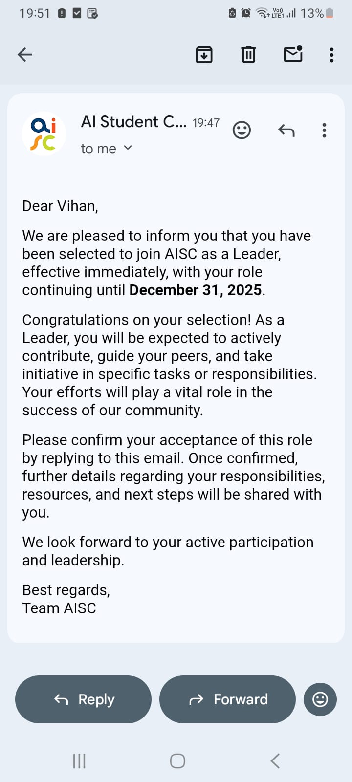Tap the AISC sender avatar

pos(44,134)
